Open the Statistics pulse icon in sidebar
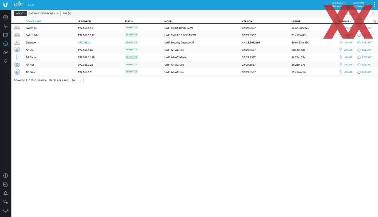The width and height of the screenshot is (378, 217). 6,26
